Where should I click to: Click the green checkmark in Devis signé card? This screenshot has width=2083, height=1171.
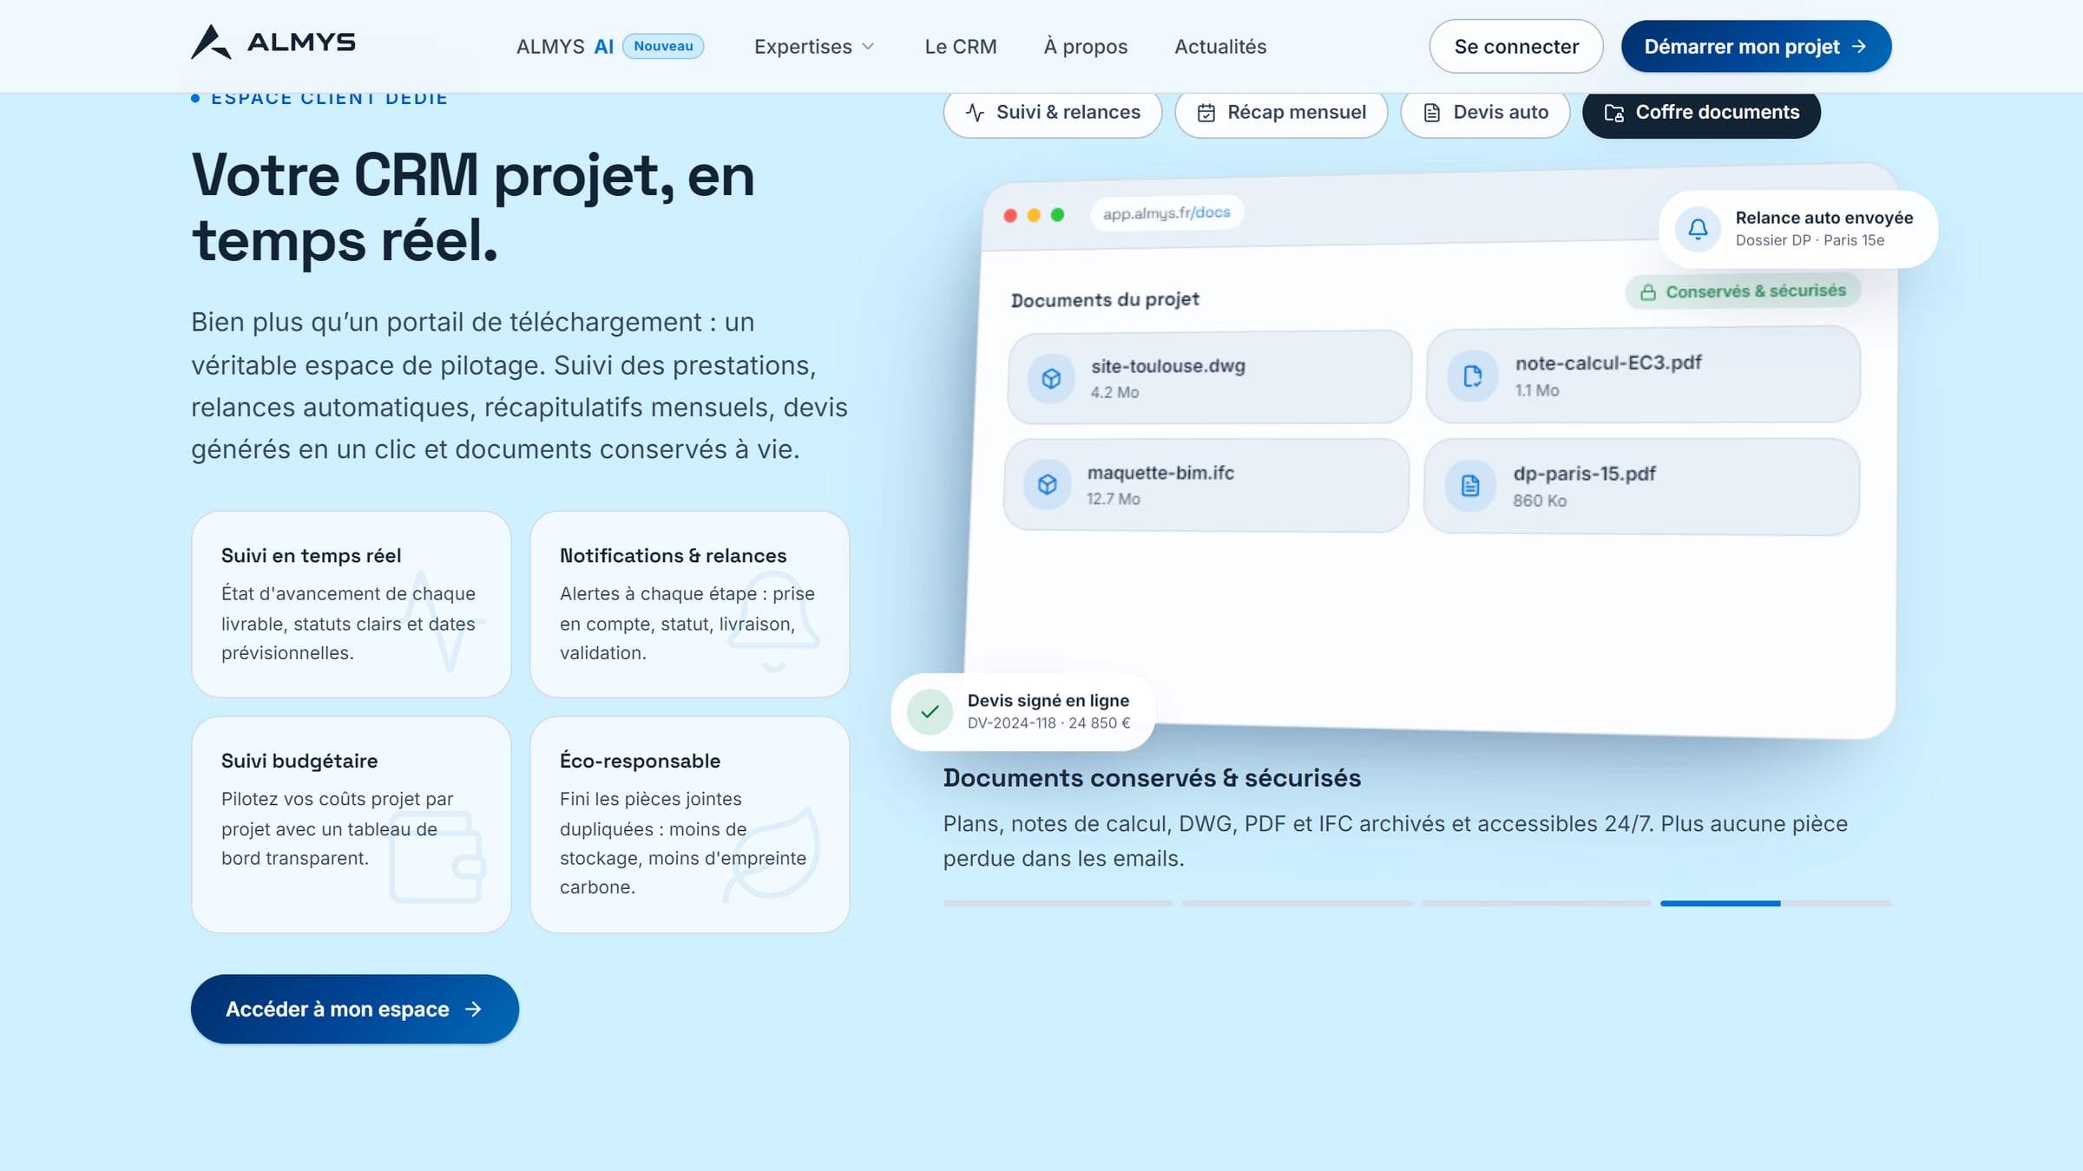[x=930, y=712]
